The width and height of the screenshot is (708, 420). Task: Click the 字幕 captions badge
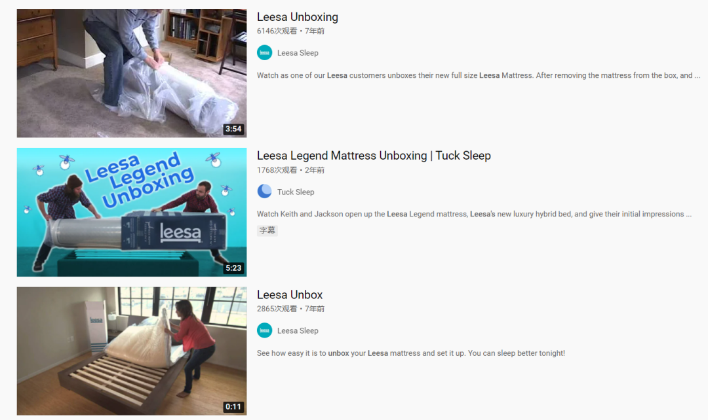coord(267,230)
